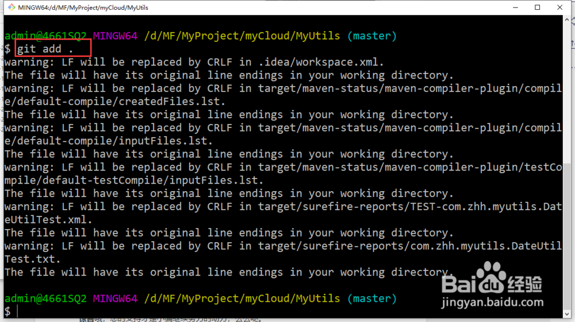Viewport: 575px width, 322px height.
Task: Place cursor at the empty bottom prompt
Action: (x=18, y=311)
